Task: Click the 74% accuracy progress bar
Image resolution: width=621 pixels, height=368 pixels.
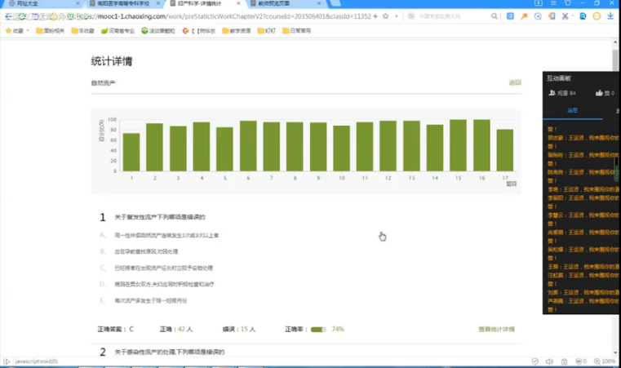Action: click(x=317, y=330)
